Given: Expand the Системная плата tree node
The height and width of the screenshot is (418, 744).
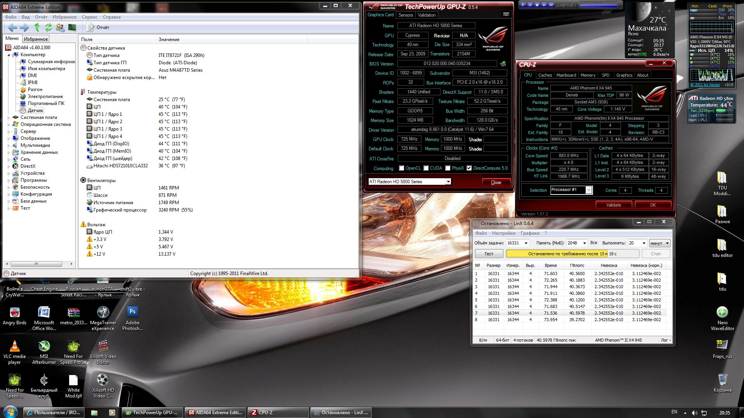Looking at the screenshot, I should (9, 117).
